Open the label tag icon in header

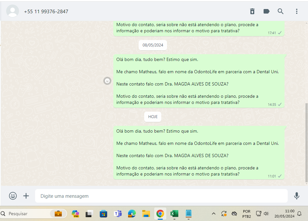click(x=266, y=11)
